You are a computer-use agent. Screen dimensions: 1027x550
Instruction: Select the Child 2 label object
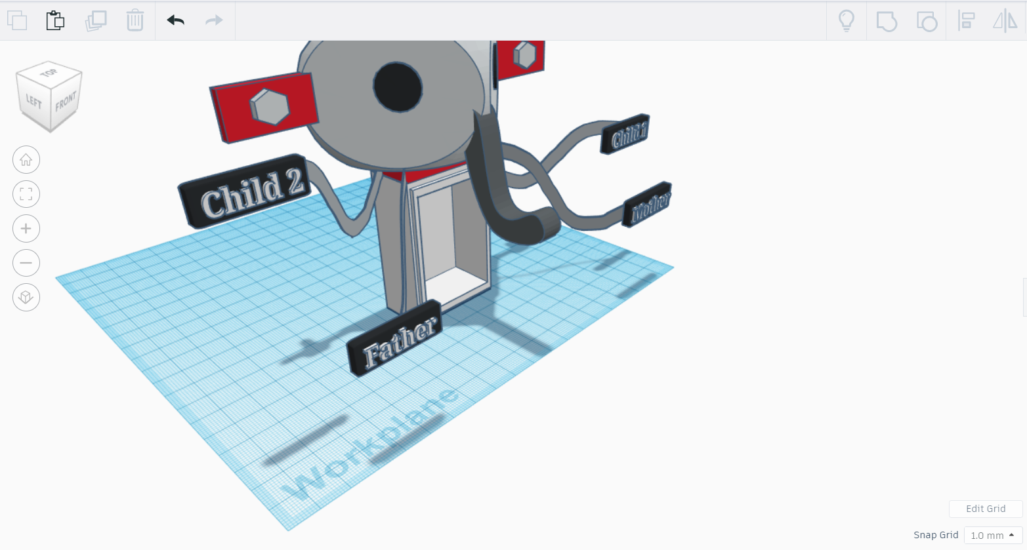tap(245, 192)
